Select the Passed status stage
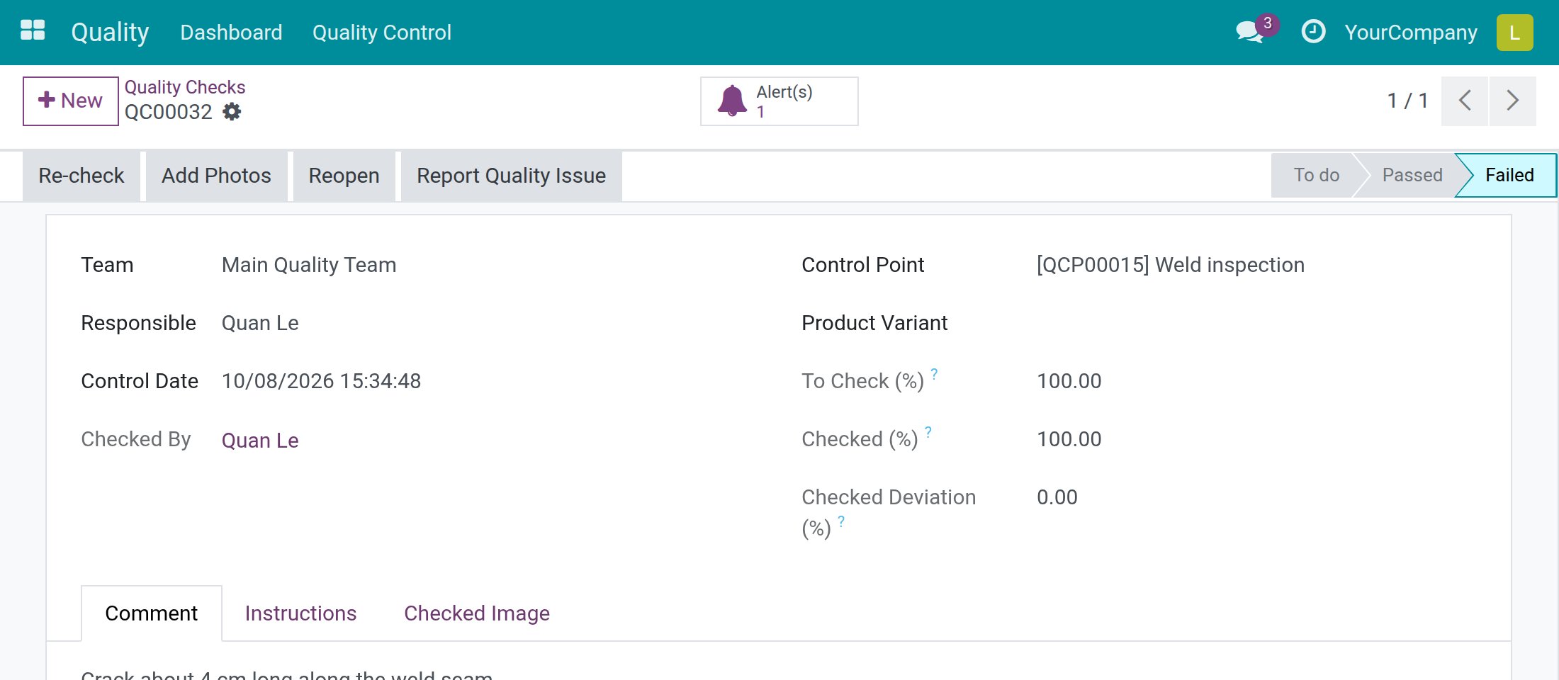 click(x=1412, y=175)
